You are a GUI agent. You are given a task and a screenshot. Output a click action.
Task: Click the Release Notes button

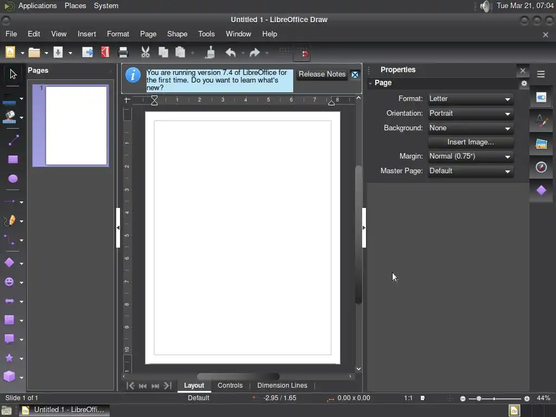[x=322, y=74]
